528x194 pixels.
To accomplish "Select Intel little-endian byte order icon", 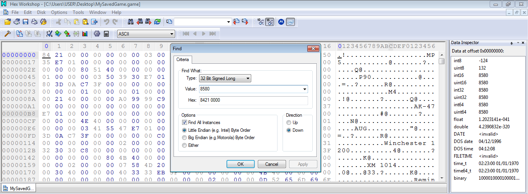I will tap(291, 22).
